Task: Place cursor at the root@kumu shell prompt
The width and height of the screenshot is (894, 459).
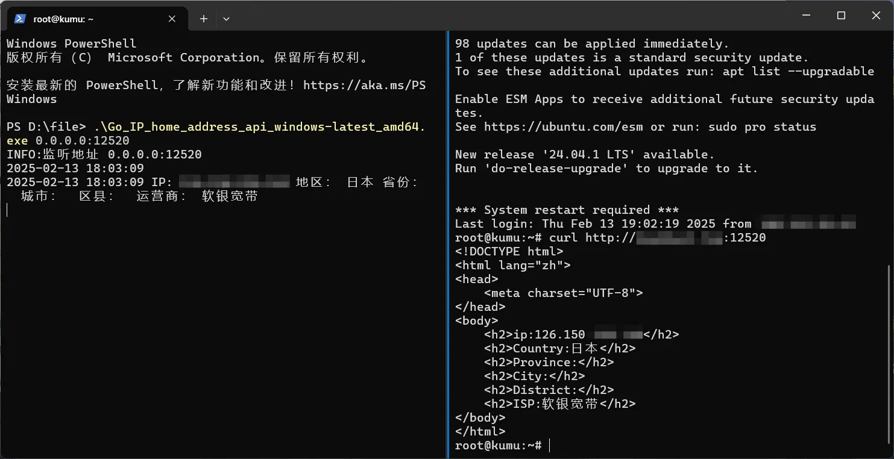Action: (x=549, y=445)
